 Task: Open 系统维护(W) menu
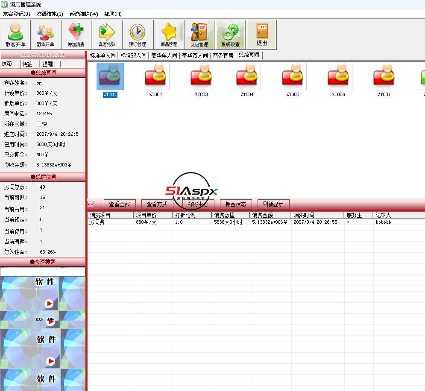pos(83,14)
